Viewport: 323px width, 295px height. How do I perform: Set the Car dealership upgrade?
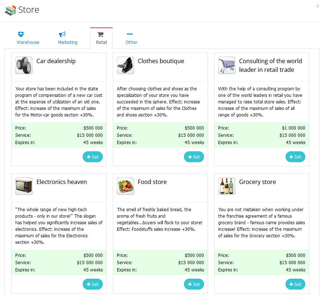click(x=93, y=157)
